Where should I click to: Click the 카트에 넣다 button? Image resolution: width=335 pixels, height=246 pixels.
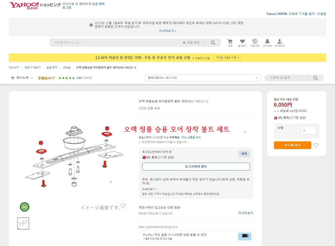293,145
